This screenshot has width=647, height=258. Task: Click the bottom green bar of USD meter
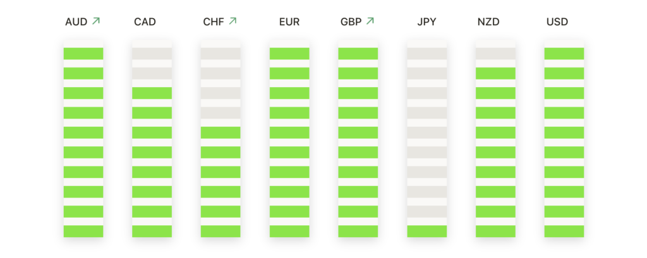point(564,232)
